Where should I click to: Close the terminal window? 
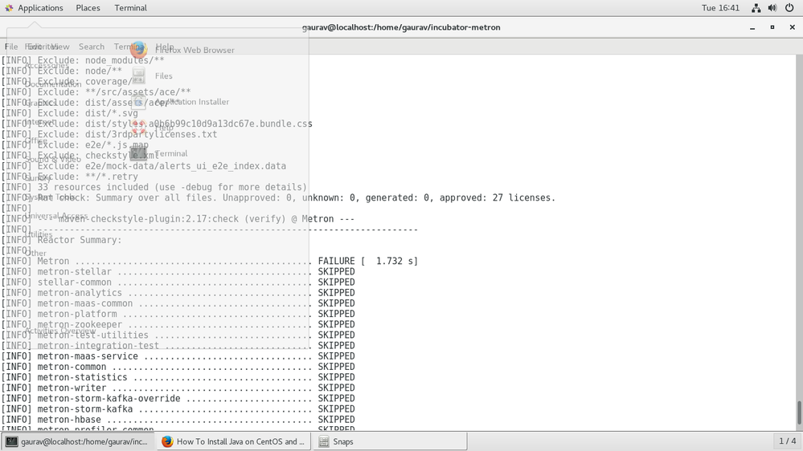(793, 27)
